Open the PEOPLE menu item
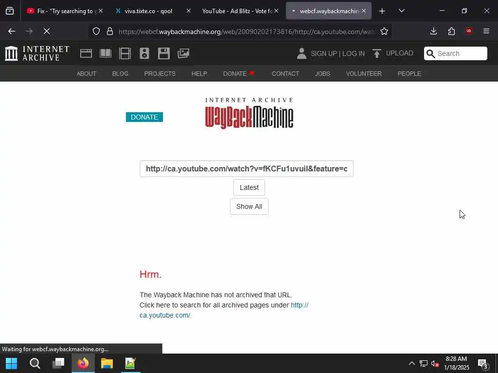The image size is (498, 373). pyautogui.click(x=409, y=74)
